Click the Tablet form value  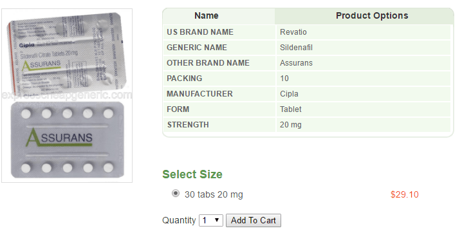(x=290, y=109)
